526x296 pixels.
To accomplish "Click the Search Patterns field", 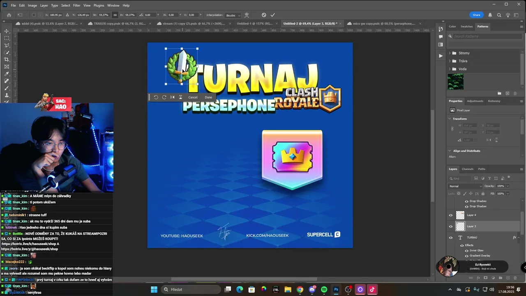I will pos(487,36).
